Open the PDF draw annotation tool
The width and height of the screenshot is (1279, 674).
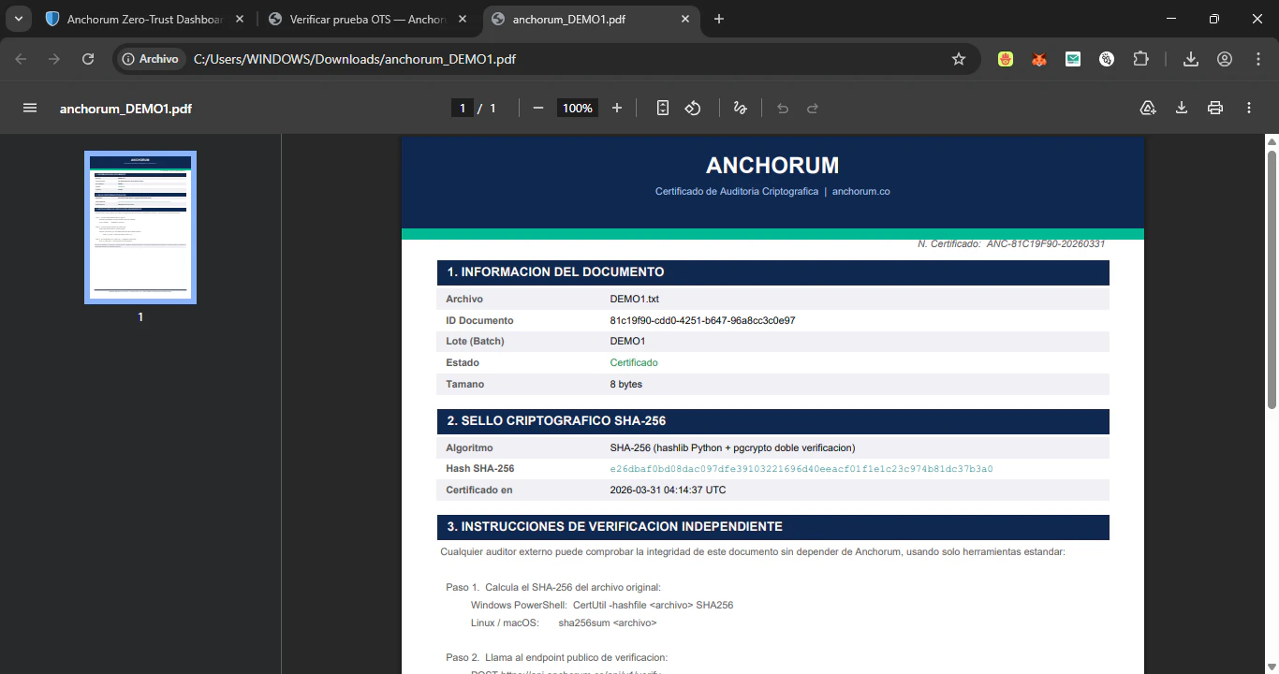[740, 108]
